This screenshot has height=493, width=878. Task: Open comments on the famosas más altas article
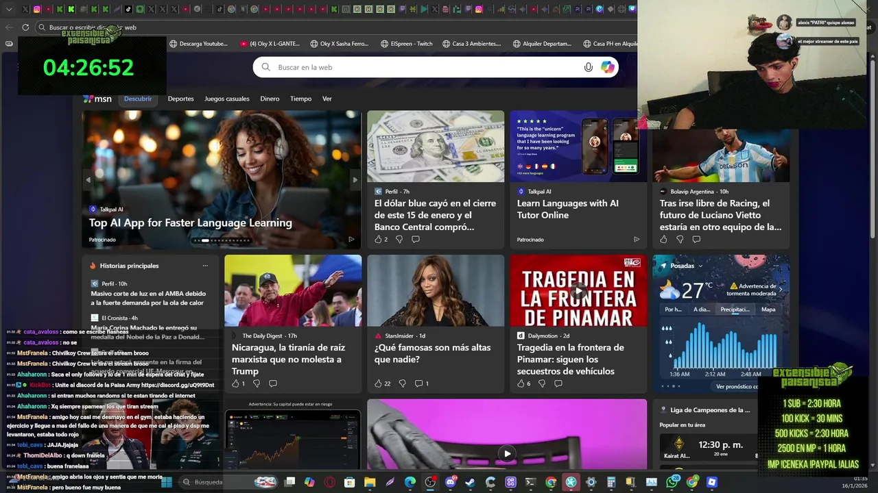pyautogui.click(x=422, y=383)
